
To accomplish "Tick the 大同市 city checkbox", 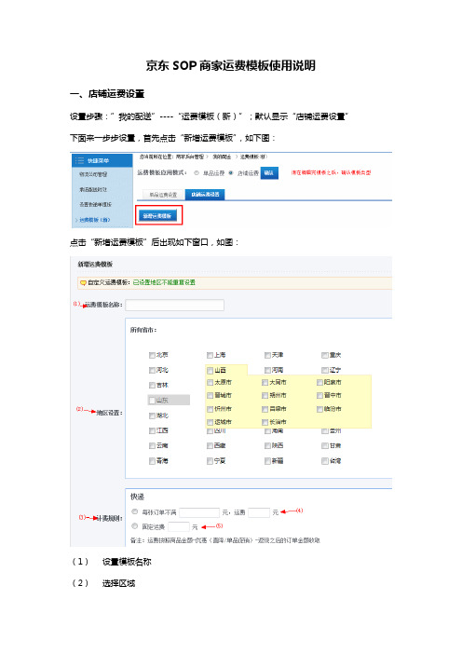I will click(x=265, y=383).
